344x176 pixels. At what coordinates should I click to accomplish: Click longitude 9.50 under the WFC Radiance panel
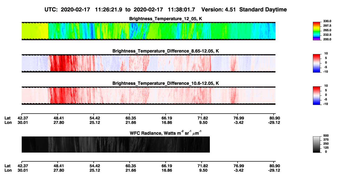[x=203, y=170]
